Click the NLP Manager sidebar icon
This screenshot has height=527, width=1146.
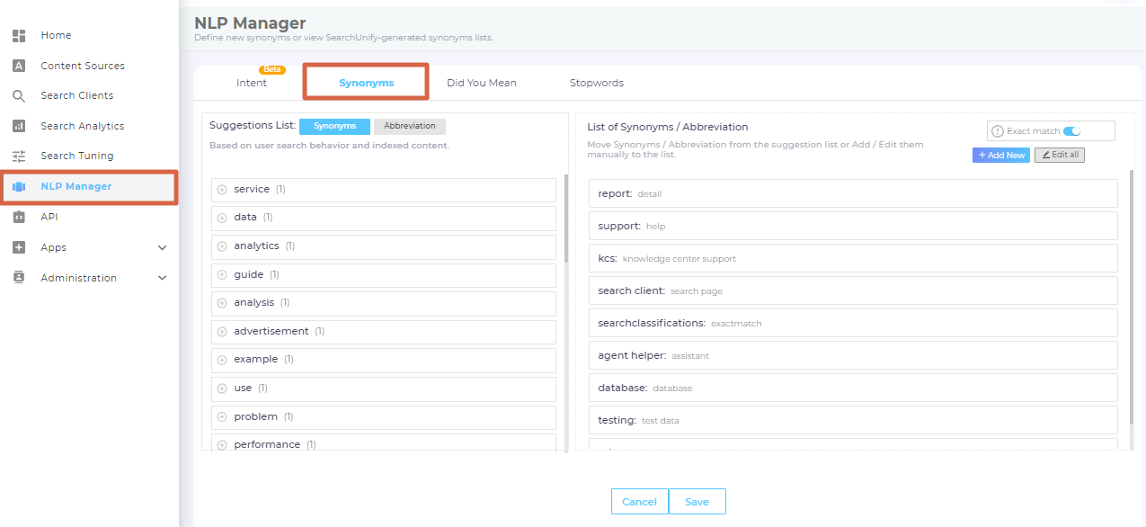[19, 187]
